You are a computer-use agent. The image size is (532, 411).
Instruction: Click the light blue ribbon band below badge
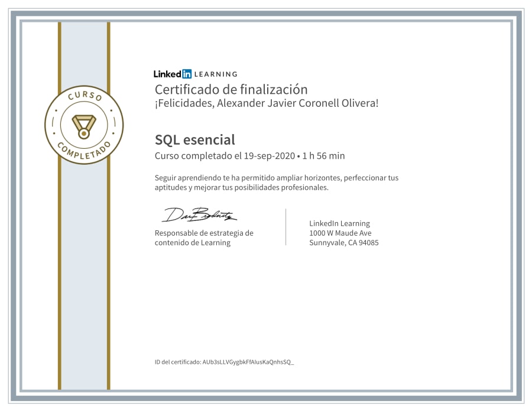point(84,266)
